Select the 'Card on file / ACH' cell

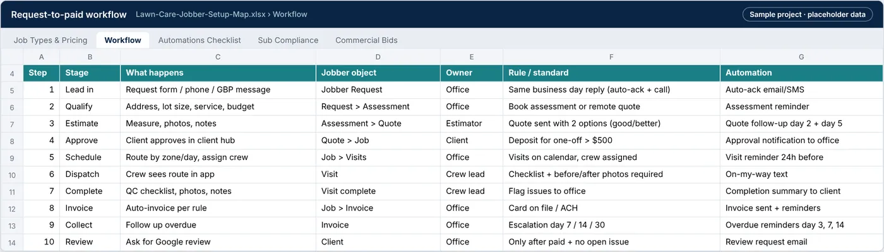611,208
